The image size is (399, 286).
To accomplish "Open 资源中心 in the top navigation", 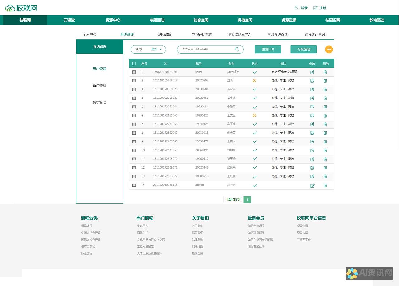I will (113, 20).
